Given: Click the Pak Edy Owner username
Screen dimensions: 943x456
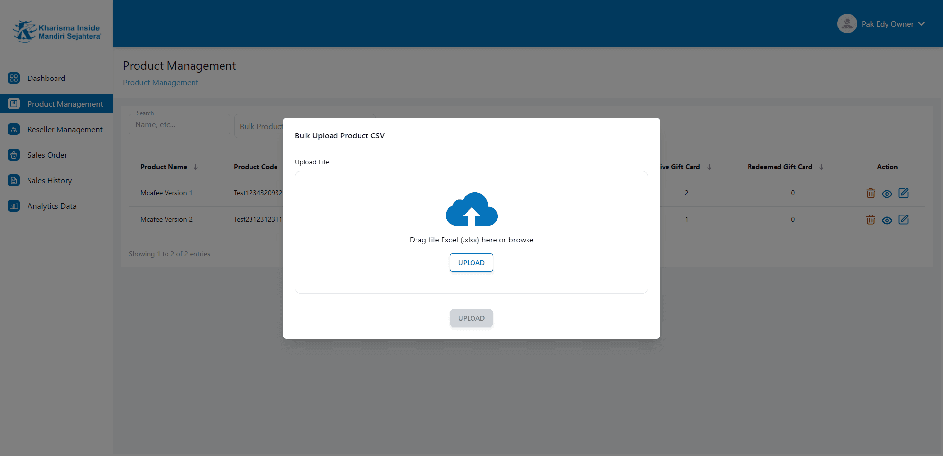Looking at the screenshot, I should (888, 24).
